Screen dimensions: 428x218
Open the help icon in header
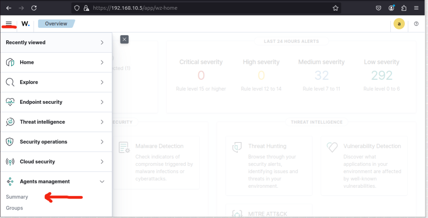(x=416, y=24)
